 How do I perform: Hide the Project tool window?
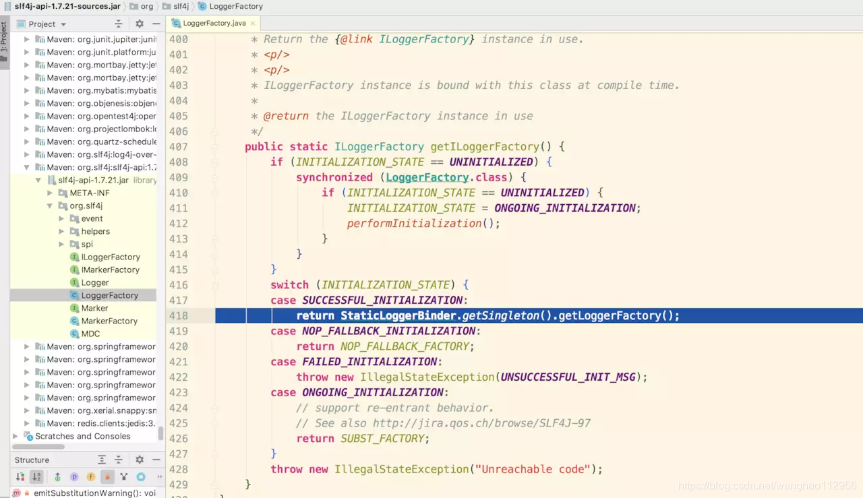pos(156,24)
